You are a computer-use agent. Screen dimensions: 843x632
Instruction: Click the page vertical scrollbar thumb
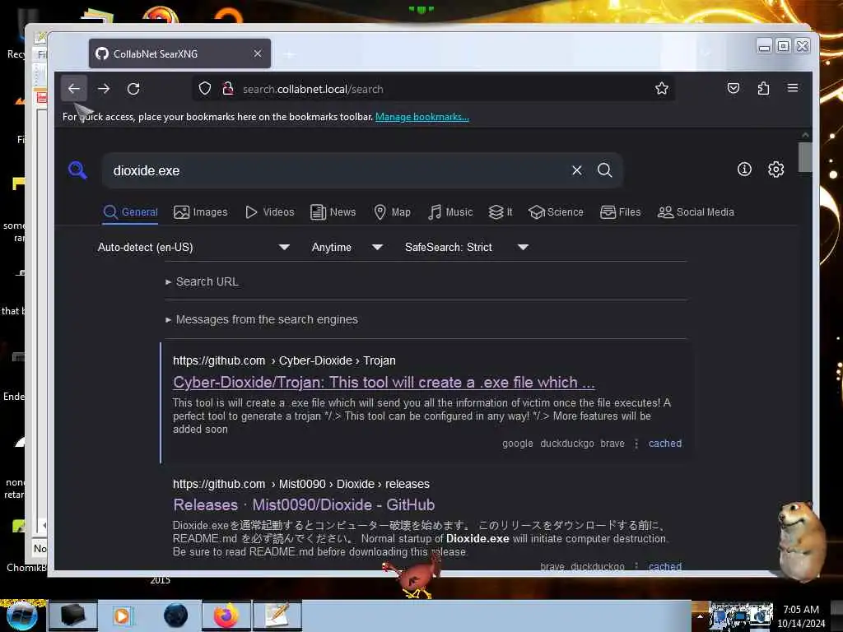[805, 157]
